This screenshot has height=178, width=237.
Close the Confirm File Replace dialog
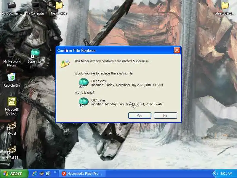pyautogui.click(x=177, y=50)
